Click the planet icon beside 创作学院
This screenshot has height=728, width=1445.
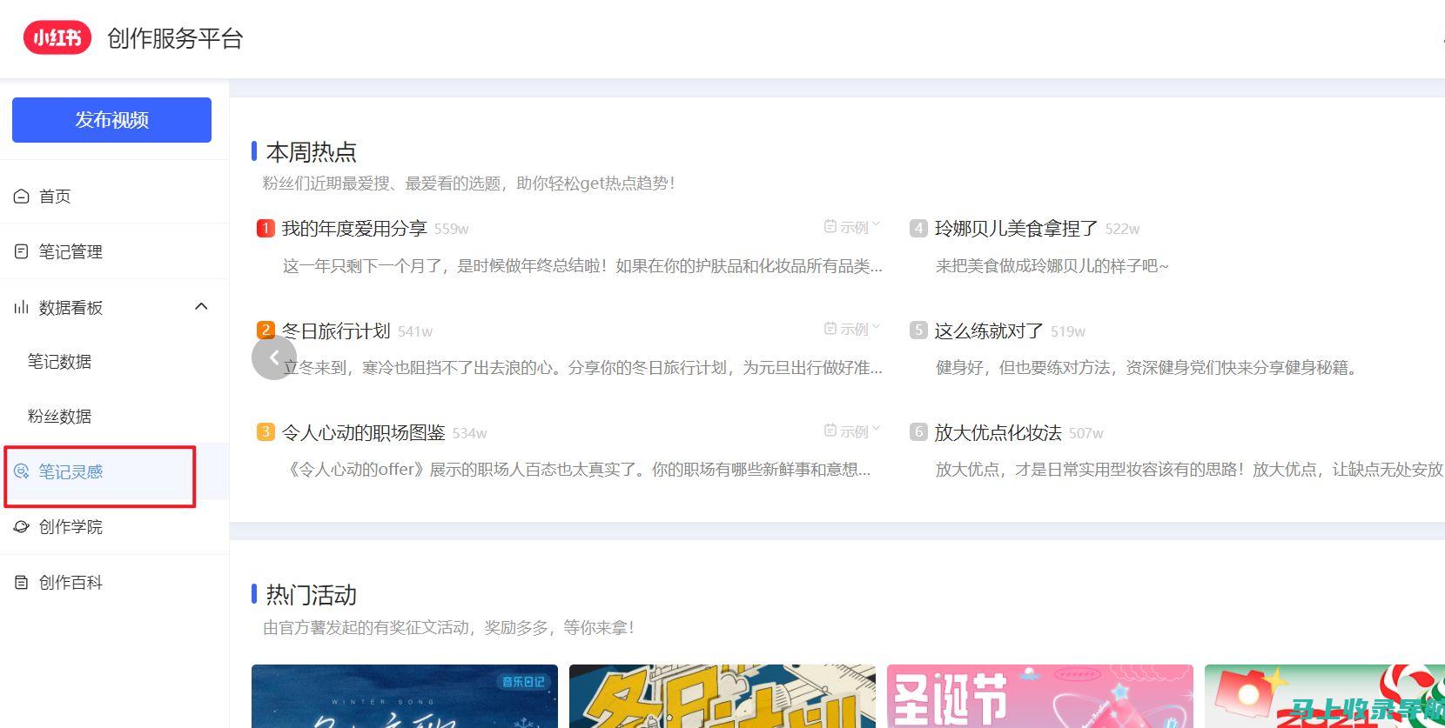coord(22,527)
